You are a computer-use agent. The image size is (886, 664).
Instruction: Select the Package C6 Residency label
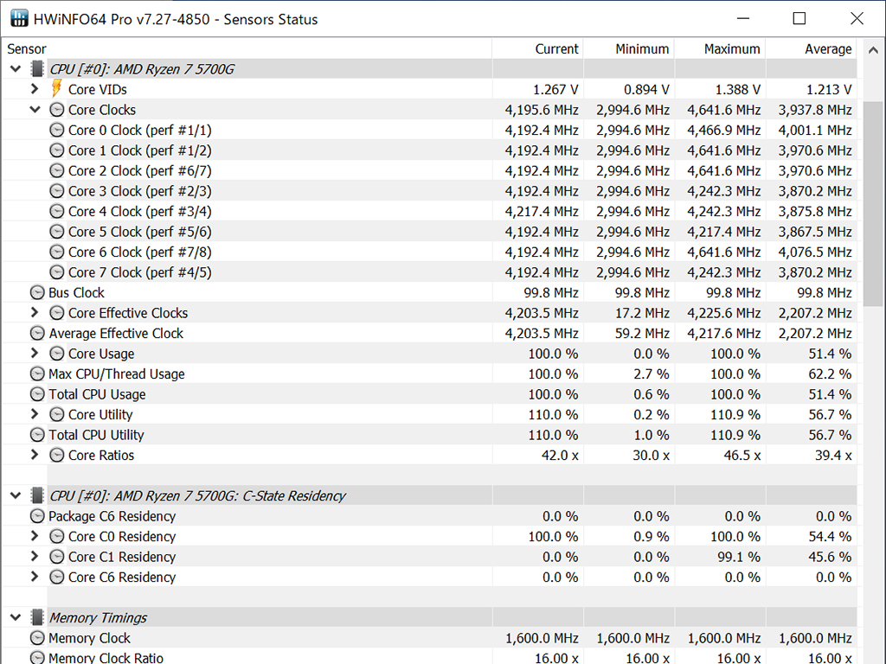pyautogui.click(x=112, y=516)
